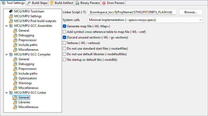Click the Browse... button
208x116 pixels.
pos(191,12)
